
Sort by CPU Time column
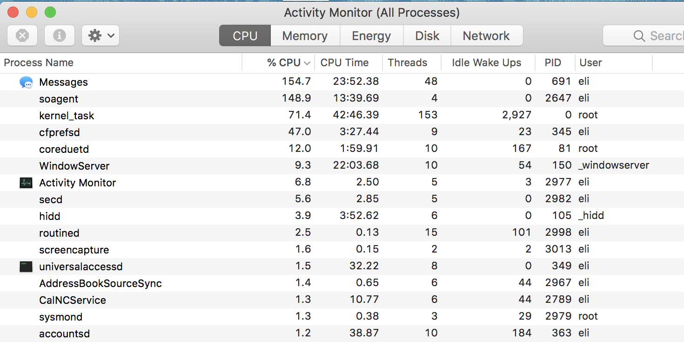tap(344, 63)
